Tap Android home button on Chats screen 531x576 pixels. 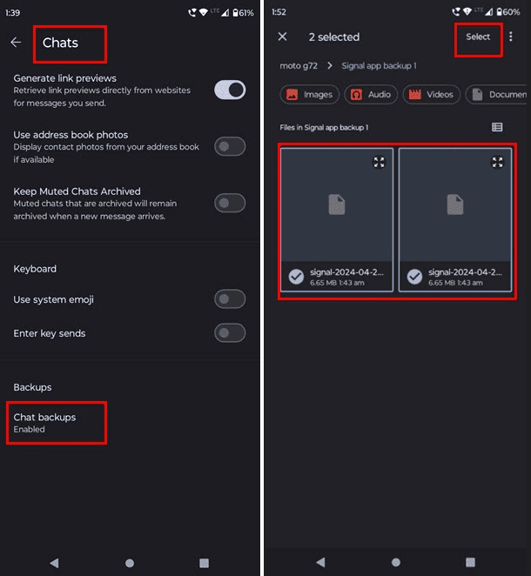pyautogui.click(x=130, y=563)
